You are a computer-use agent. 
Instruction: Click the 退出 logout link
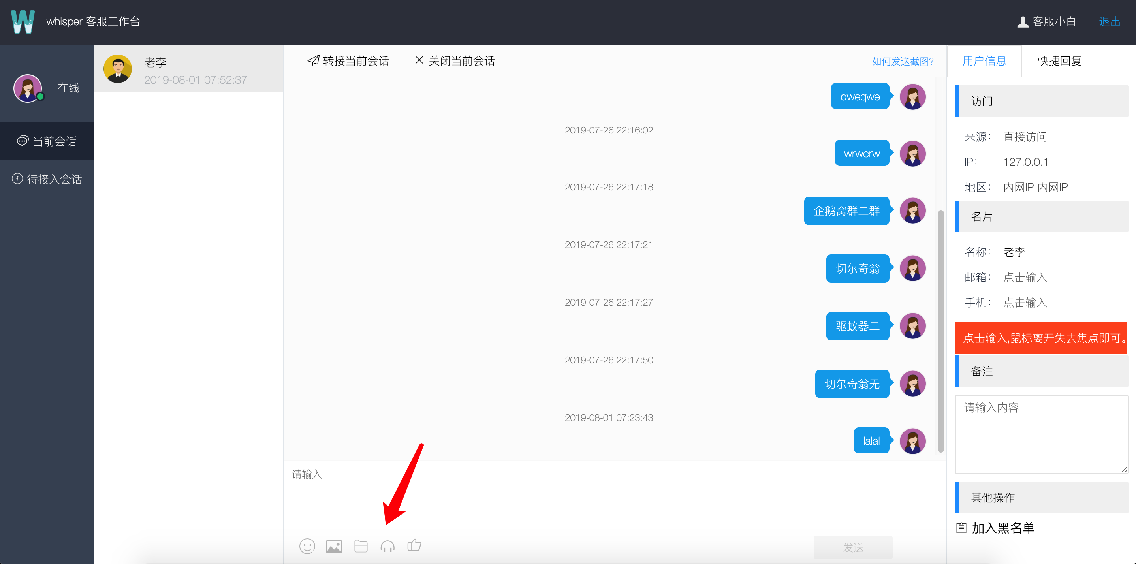coord(1110,22)
